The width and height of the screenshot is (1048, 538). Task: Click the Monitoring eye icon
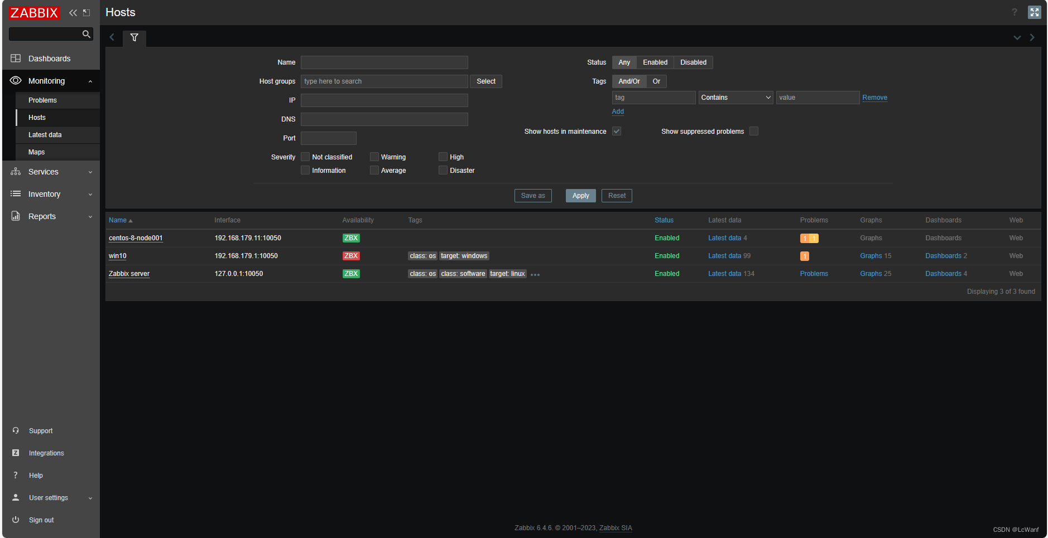(x=16, y=81)
